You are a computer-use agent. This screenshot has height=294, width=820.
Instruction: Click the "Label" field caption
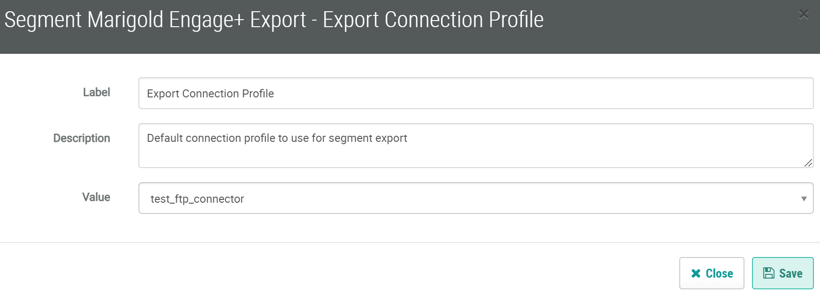coord(96,93)
